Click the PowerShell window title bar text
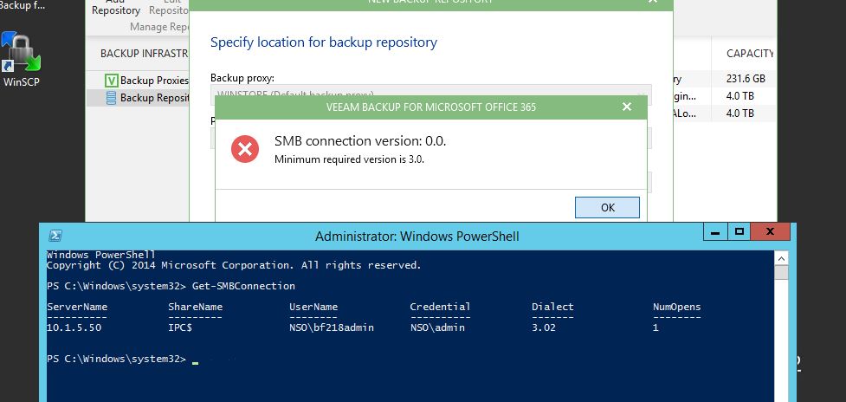The width and height of the screenshot is (846, 402). coord(417,237)
